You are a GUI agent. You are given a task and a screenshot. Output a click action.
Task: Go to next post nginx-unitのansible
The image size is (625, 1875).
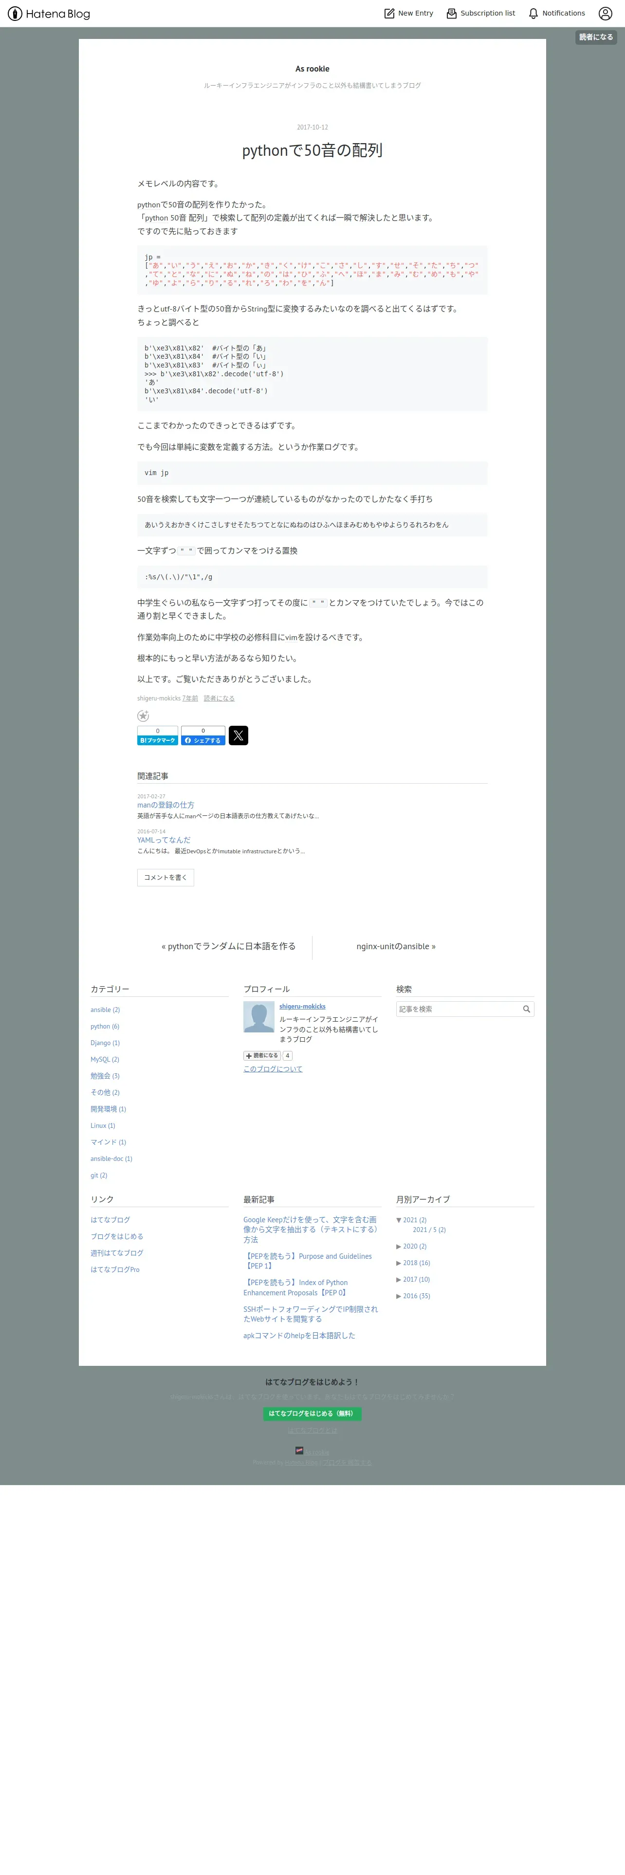(x=396, y=946)
